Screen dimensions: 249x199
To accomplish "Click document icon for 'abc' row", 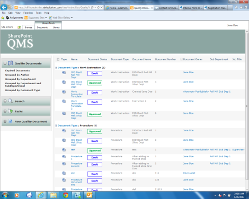I will point(64,173).
